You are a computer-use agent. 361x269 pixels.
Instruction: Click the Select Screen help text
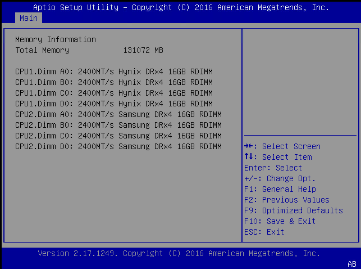pos(291,146)
